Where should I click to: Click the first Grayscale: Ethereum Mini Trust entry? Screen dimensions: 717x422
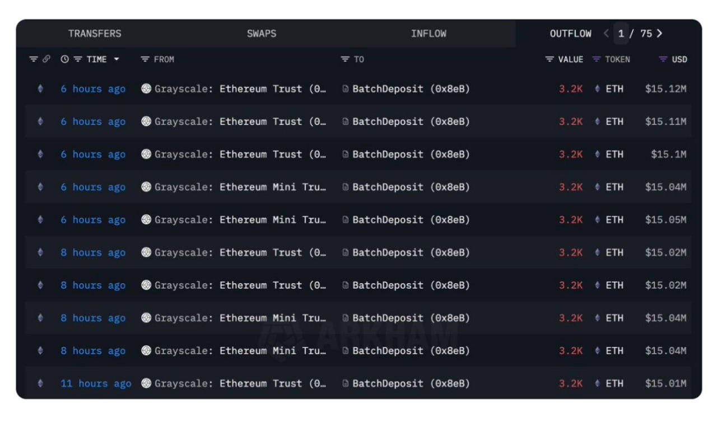[x=240, y=187]
